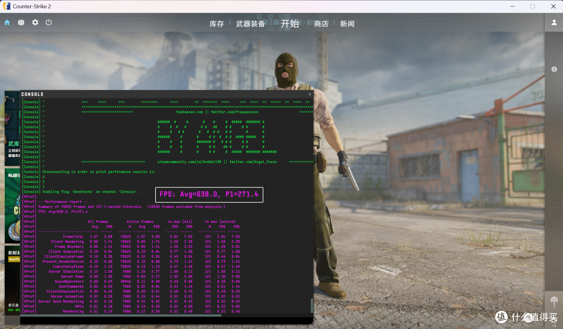
Task: Select the 开始 play tab
Action: point(290,23)
